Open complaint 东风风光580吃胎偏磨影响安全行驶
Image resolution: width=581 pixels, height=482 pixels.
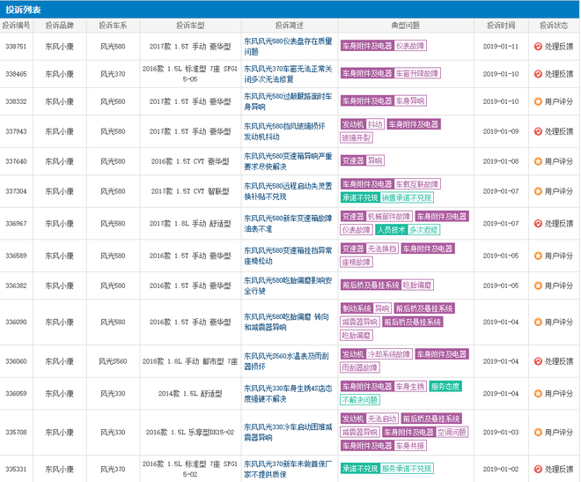(x=288, y=285)
